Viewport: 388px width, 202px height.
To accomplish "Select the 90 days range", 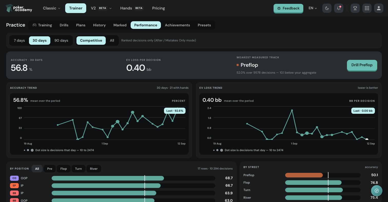I will coord(61,40).
